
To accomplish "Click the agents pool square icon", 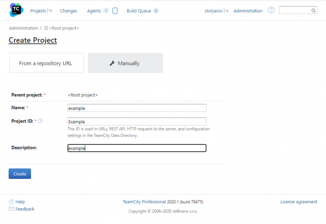I will (x=115, y=10).
